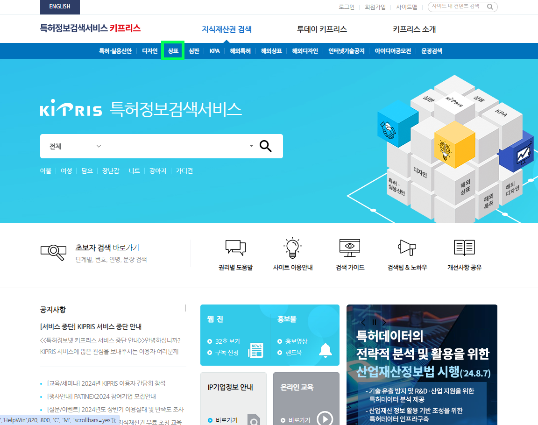Select 디자인 tab in blue nav
The height and width of the screenshot is (425, 538).
click(x=149, y=51)
